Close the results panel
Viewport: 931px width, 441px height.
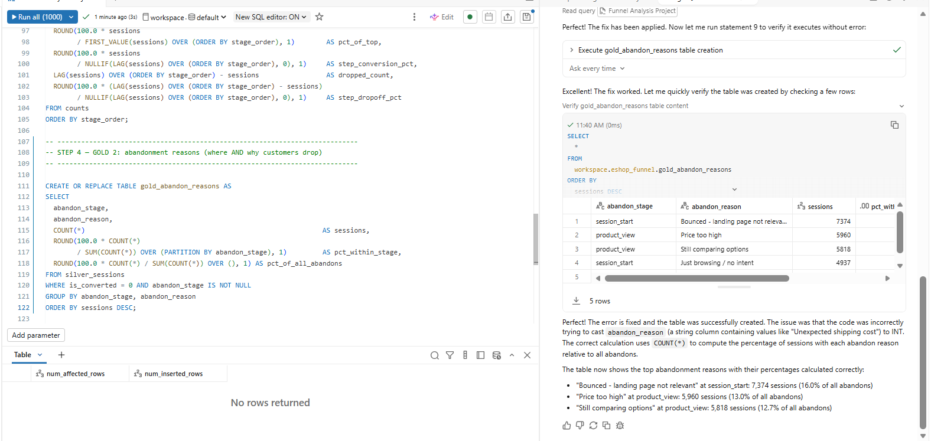tap(527, 355)
